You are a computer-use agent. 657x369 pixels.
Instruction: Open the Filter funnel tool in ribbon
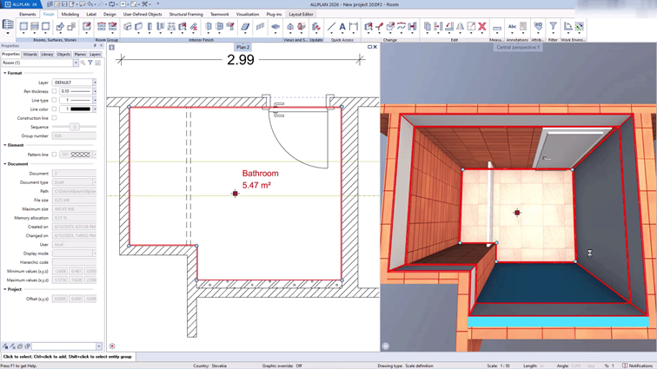click(x=553, y=27)
